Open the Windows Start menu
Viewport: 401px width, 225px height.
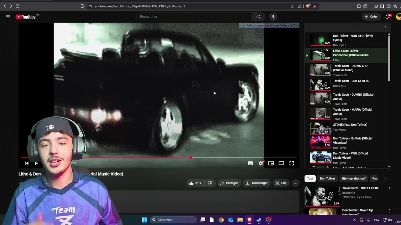(x=144, y=220)
